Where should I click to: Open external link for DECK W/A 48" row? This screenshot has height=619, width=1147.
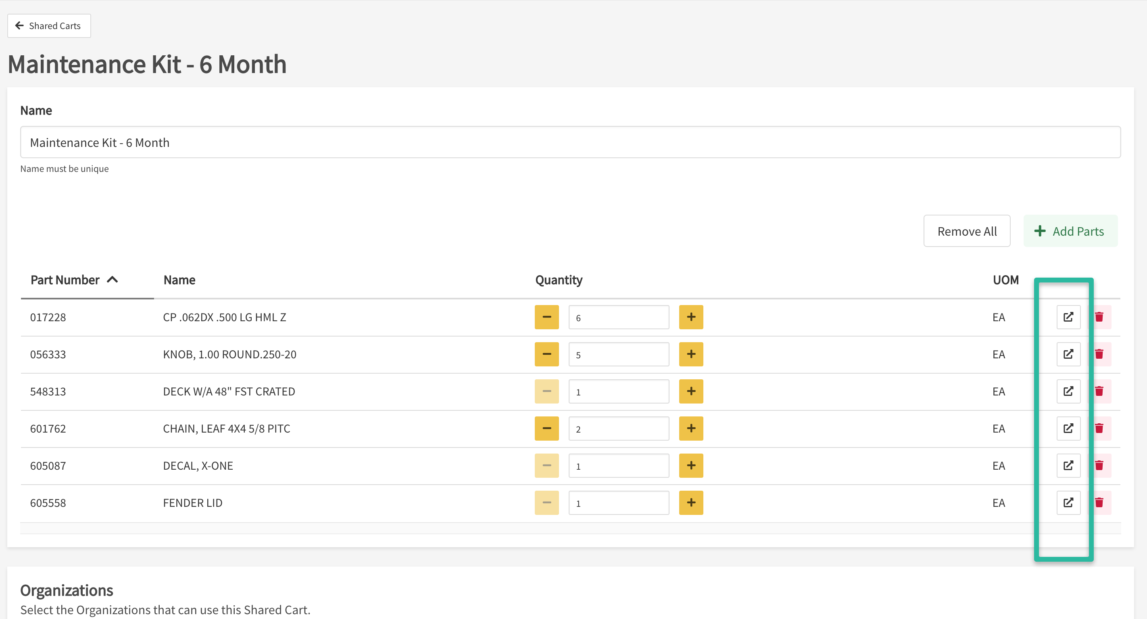coord(1068,391)
